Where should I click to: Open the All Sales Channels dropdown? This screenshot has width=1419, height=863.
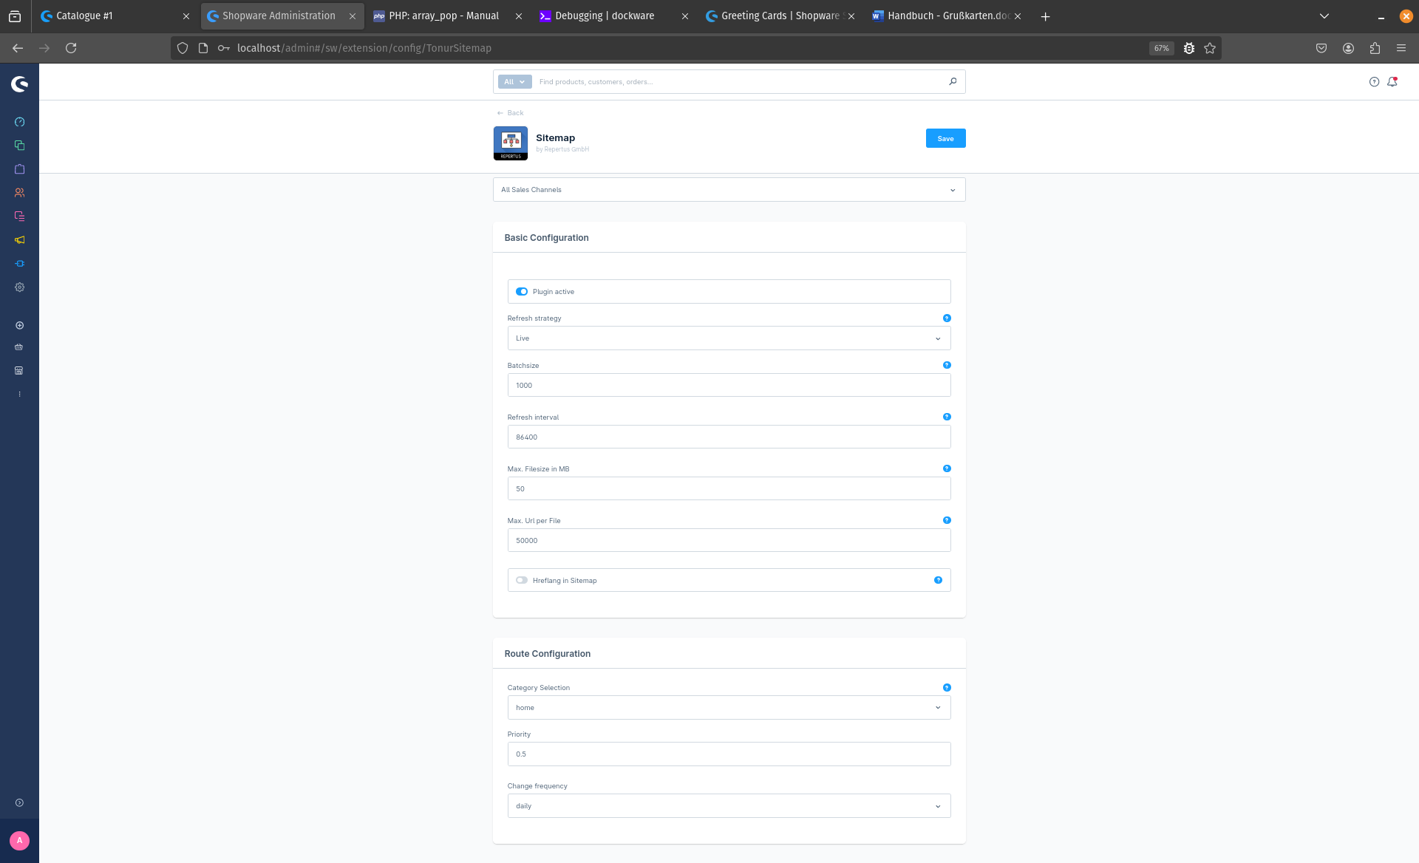[729, 190]
